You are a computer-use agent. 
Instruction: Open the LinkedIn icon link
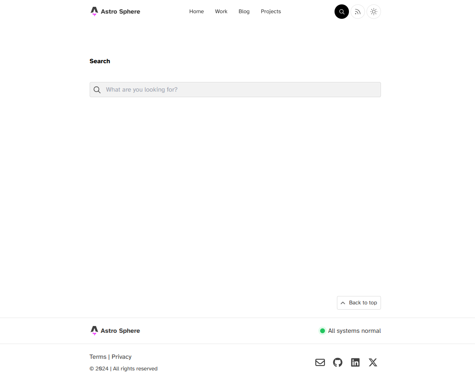355,362
